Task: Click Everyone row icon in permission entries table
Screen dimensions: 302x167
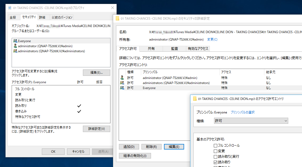Action: pos(122,88)
